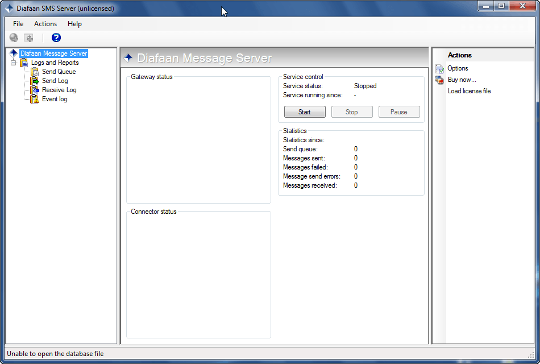Image resolution: width=540 pixels, height=364 pixels.
Task: Click the Buy now icon in Actions
Action: (438, 80)
